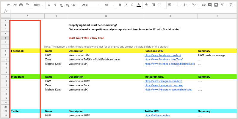Toggle strikethrough formatting
The width and height of the screenshot is (238, 119).
[132, 5]
